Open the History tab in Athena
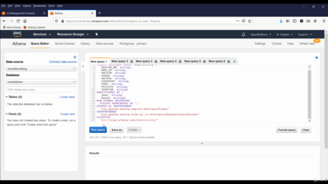This screenshot has width=328, height=184. [x=85, y=43]
